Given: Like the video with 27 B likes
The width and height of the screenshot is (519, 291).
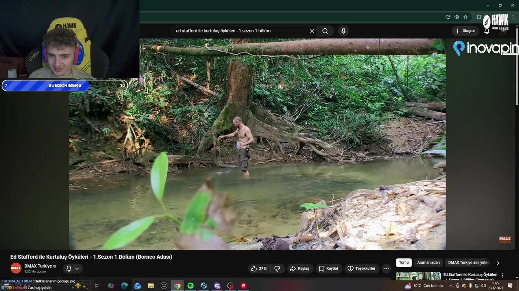Looking at the screenshot, I should (x=259, y=268).
